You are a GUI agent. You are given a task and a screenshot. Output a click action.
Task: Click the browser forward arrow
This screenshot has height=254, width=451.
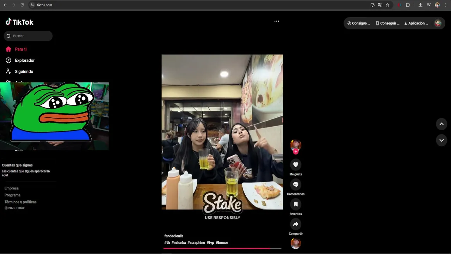pyautogui.click(x=13, y=5)
